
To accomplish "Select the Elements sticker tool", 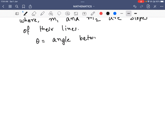I will tap(67, 13).
